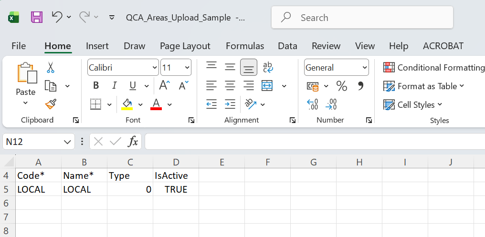Click the Wrap Text icon
Screen dimensions: 485x237
pyautogui.click(x=268, y=67)
